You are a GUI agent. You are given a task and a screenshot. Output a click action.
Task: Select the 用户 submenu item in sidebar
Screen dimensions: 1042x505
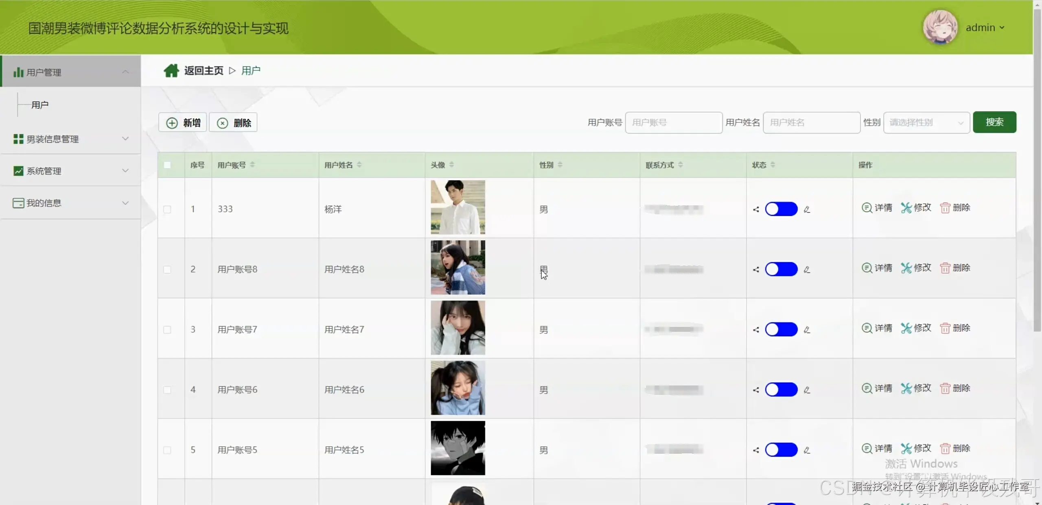40,105
